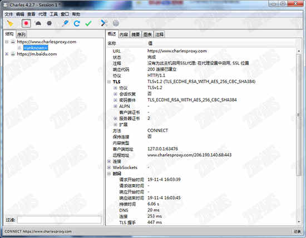This screenshot has width=306, height=238.
Task: Select the 注释 tab
Action: [160, 34]
